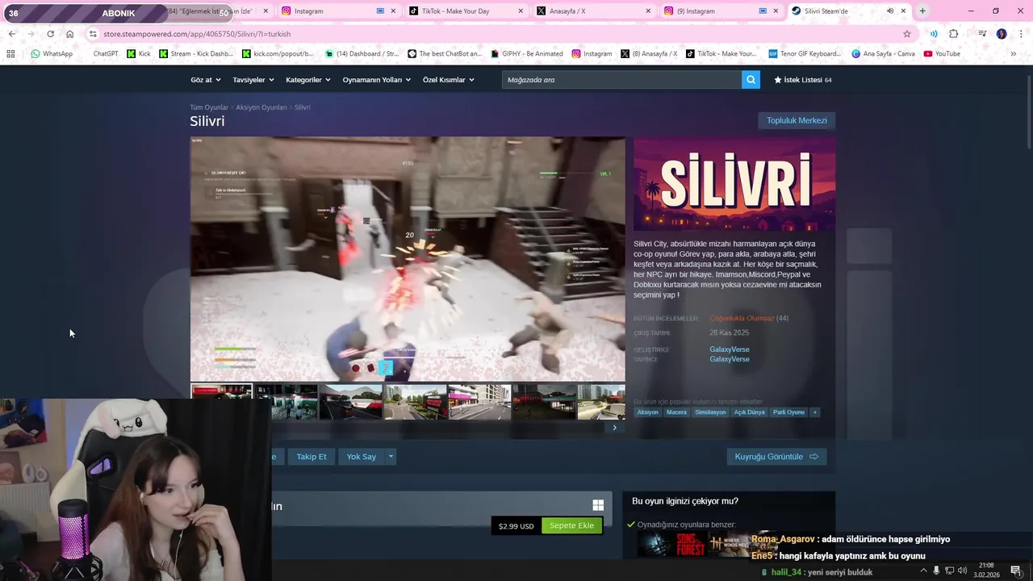Open the extensions puzzle icon

[953, 34]
